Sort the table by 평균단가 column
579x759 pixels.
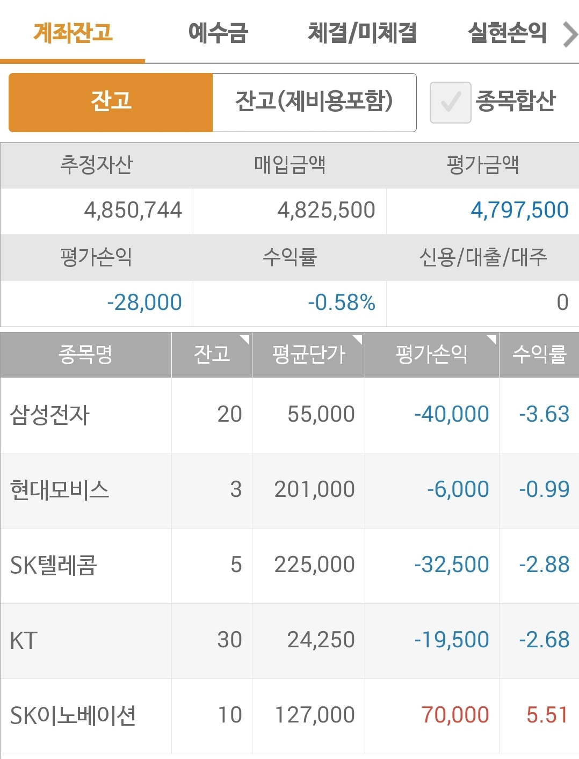coord(308,355)
